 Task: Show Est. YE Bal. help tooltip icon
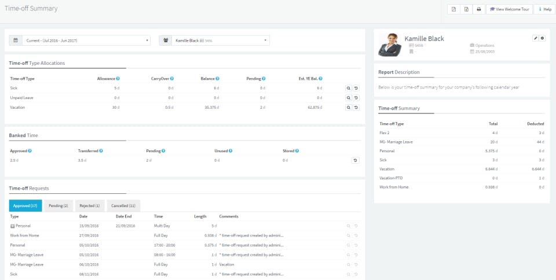click(x=320, y=79)
